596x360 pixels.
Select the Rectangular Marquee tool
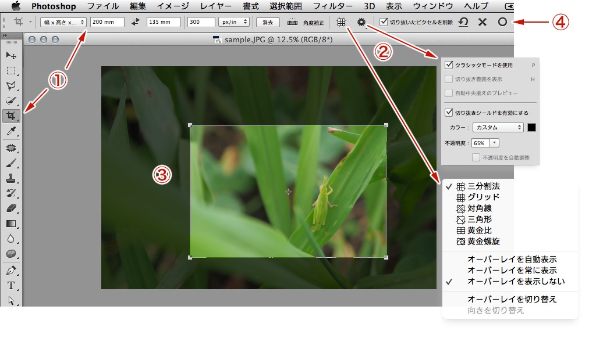tap(11, 71)
